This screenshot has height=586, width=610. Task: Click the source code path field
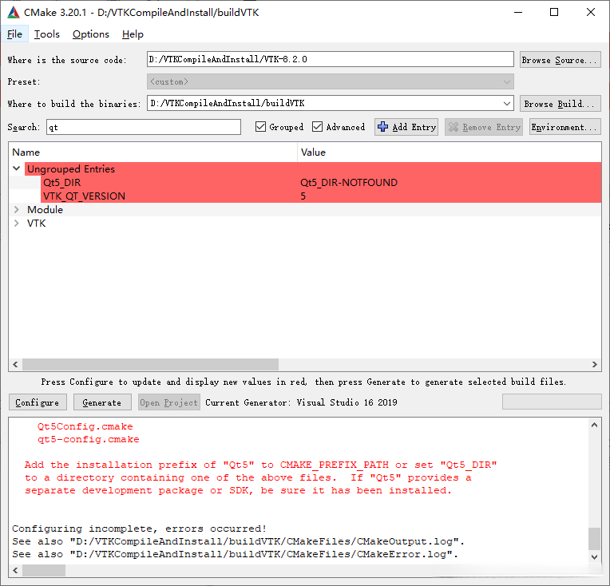(331, 59)
